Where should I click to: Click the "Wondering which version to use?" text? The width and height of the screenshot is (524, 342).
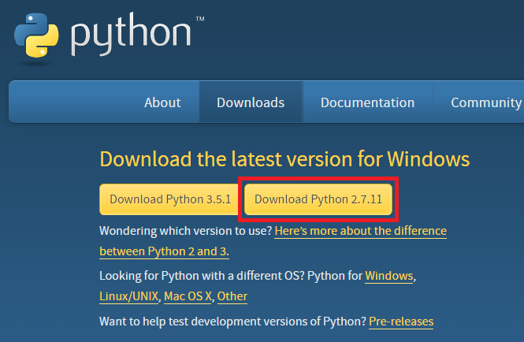[x=186, y=231]
